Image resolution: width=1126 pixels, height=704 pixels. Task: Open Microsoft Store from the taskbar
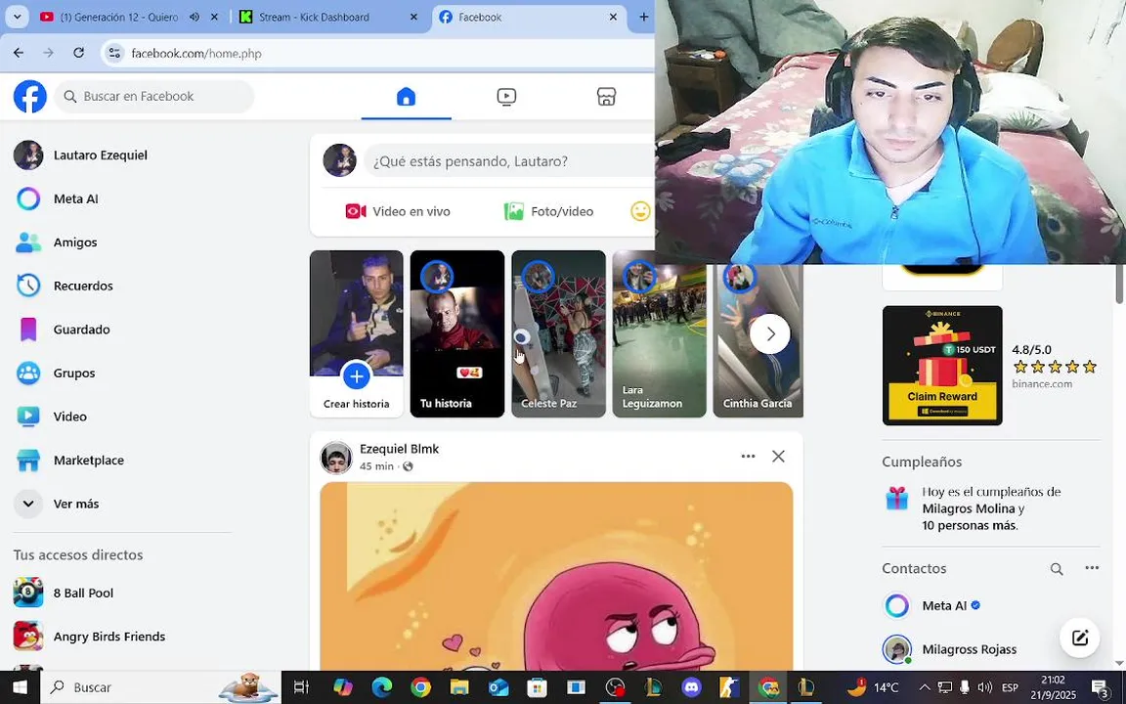coord(538,687)
